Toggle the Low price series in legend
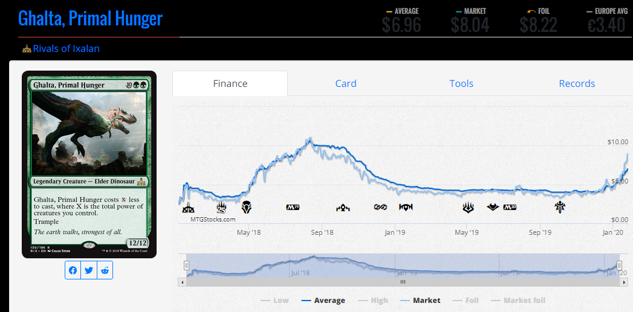 [x=274, y=301]
